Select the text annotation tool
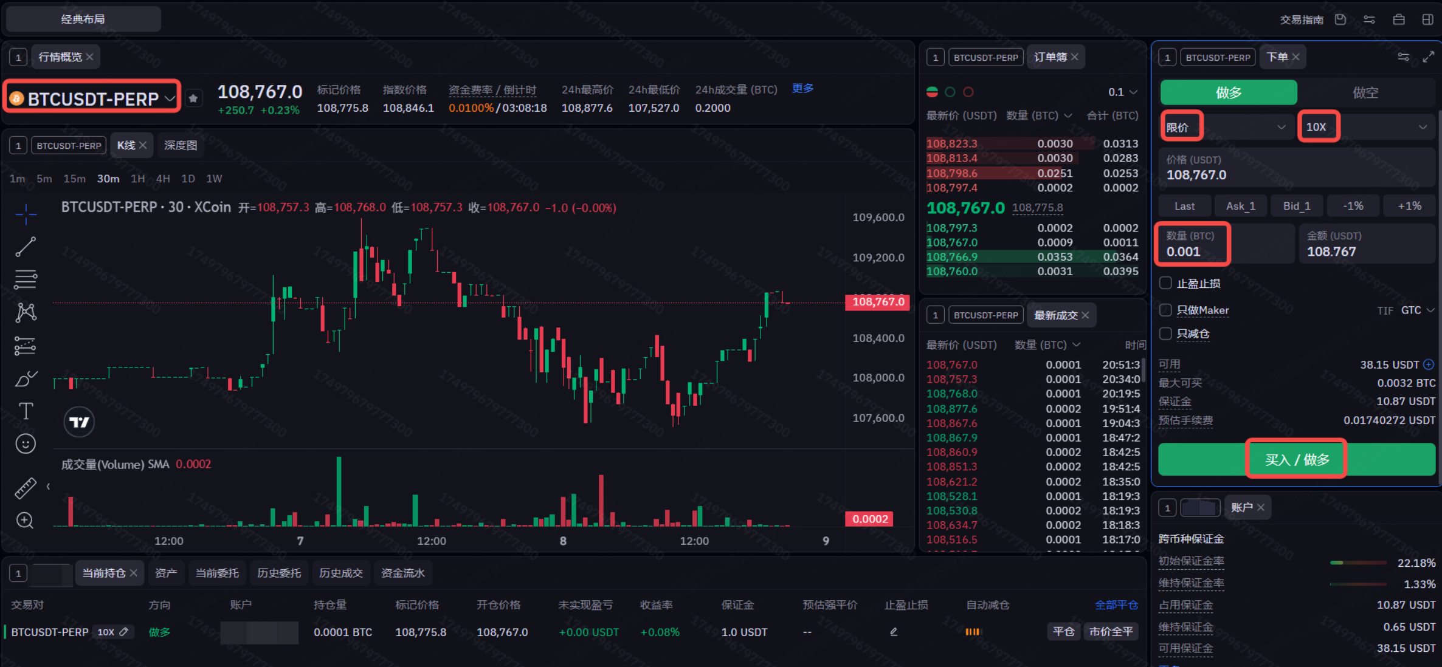Image resolution: width=1442 pixels, height=667 pixels. point(26,411)
